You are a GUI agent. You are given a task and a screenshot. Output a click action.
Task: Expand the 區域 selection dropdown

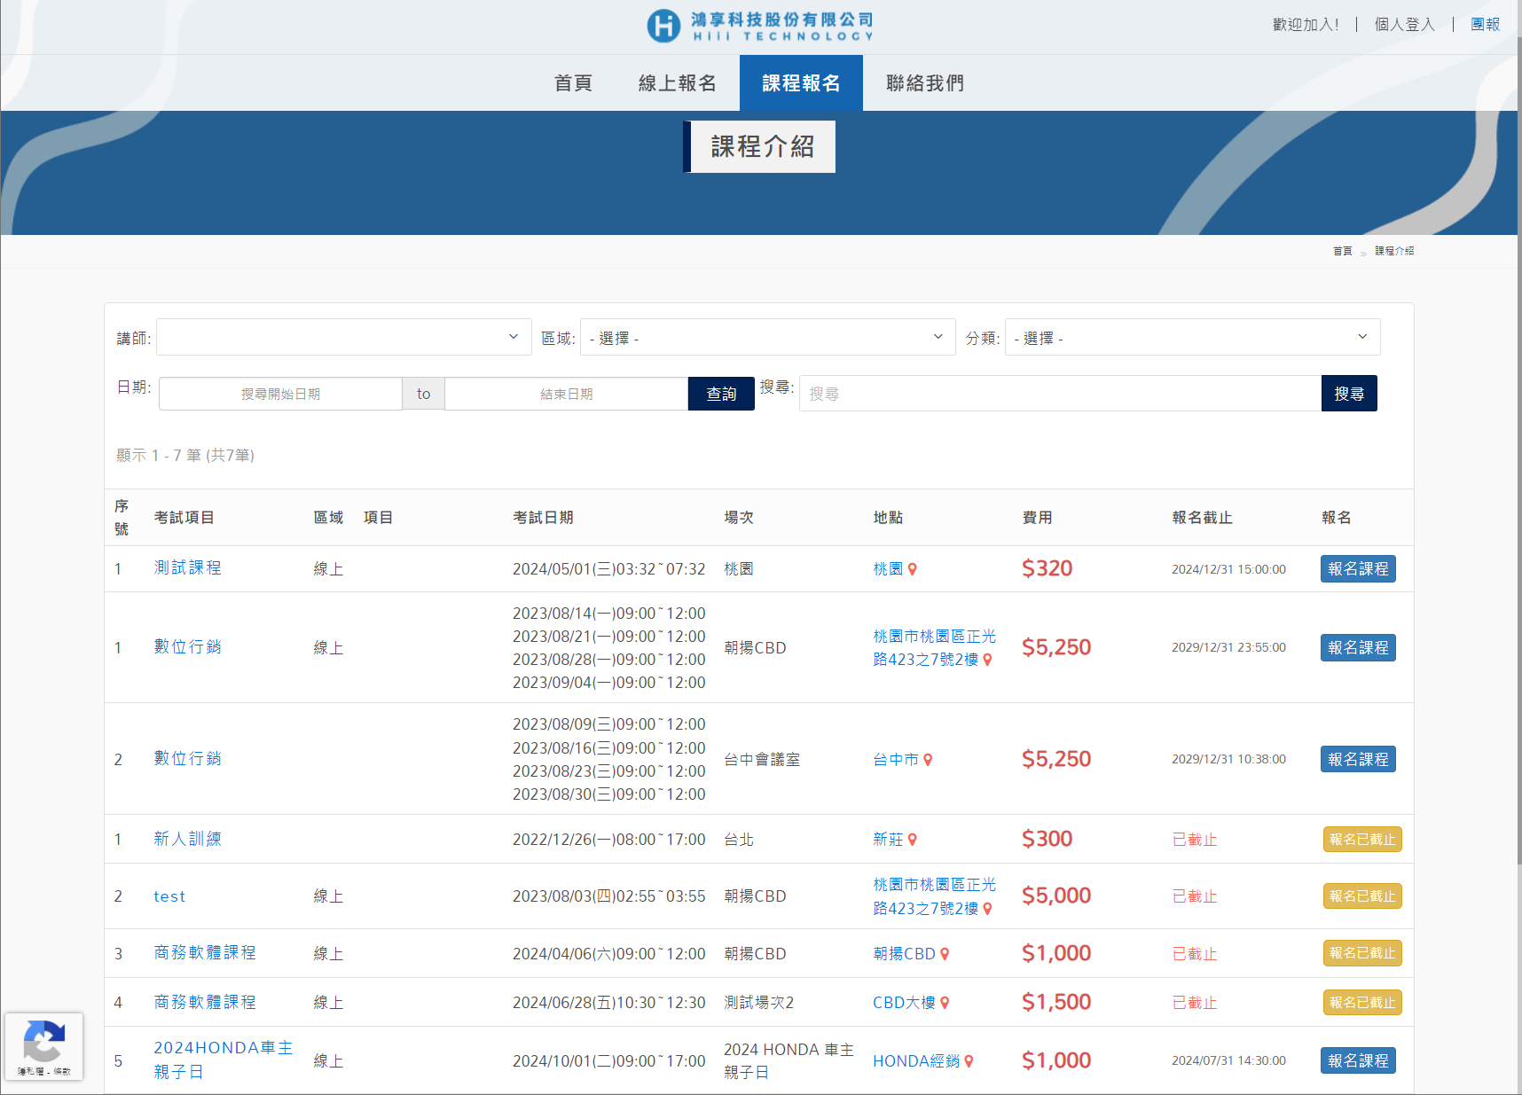pyautogui.click(x=767, y=337)
